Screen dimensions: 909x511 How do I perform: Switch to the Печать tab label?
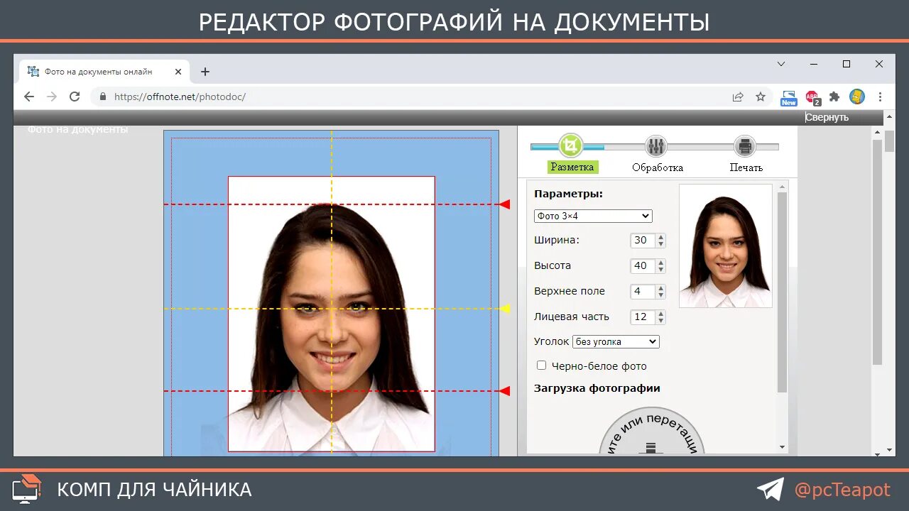coord(746,167)
